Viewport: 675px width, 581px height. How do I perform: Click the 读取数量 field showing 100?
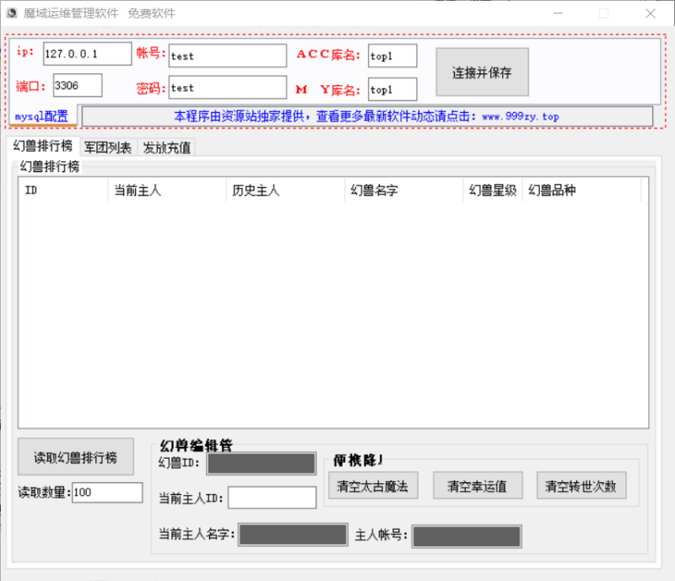coord(107,492)
